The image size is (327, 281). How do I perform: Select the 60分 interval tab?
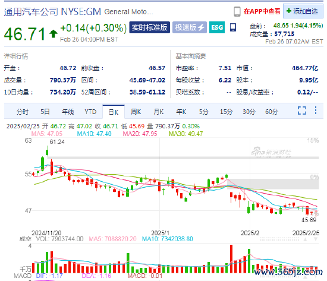coord(272,112)
